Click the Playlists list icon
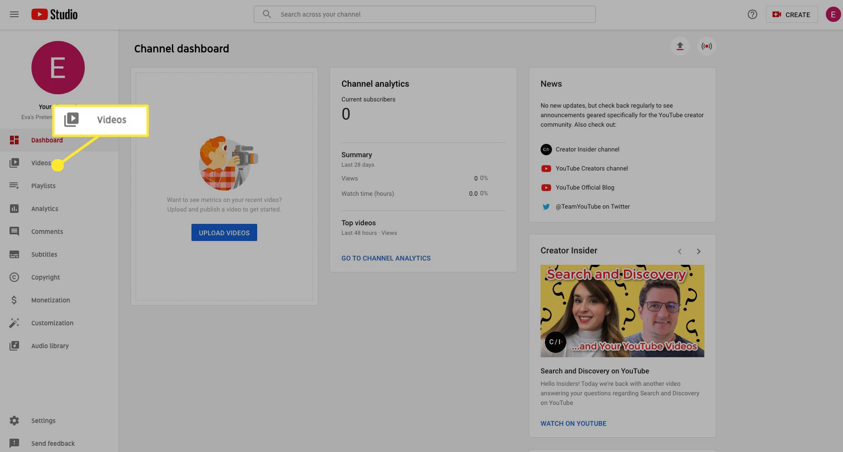Viewport: 843px width, 452px height. tap(14, 186)
